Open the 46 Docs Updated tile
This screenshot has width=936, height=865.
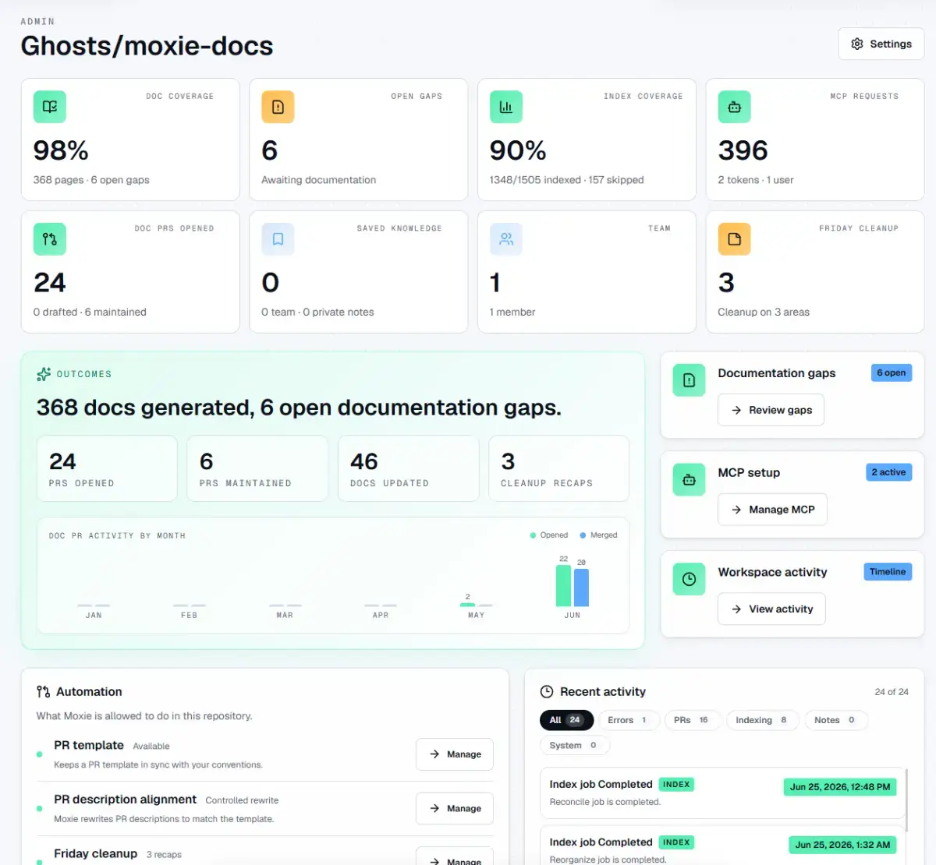coord(408,468)
